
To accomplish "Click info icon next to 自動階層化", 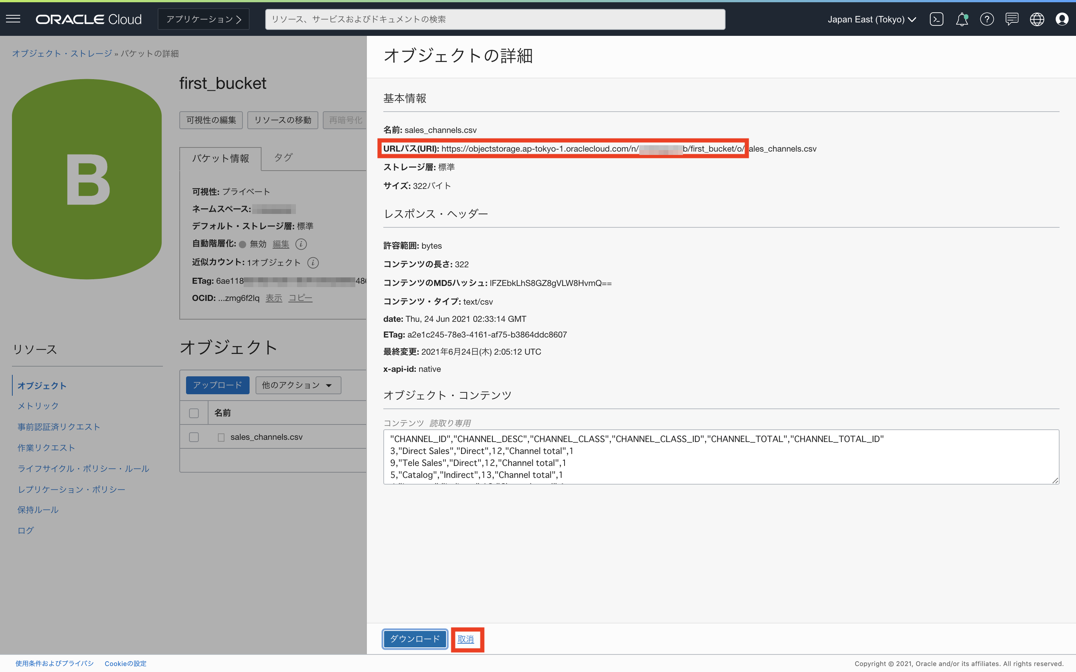I will tap(301, 244).
